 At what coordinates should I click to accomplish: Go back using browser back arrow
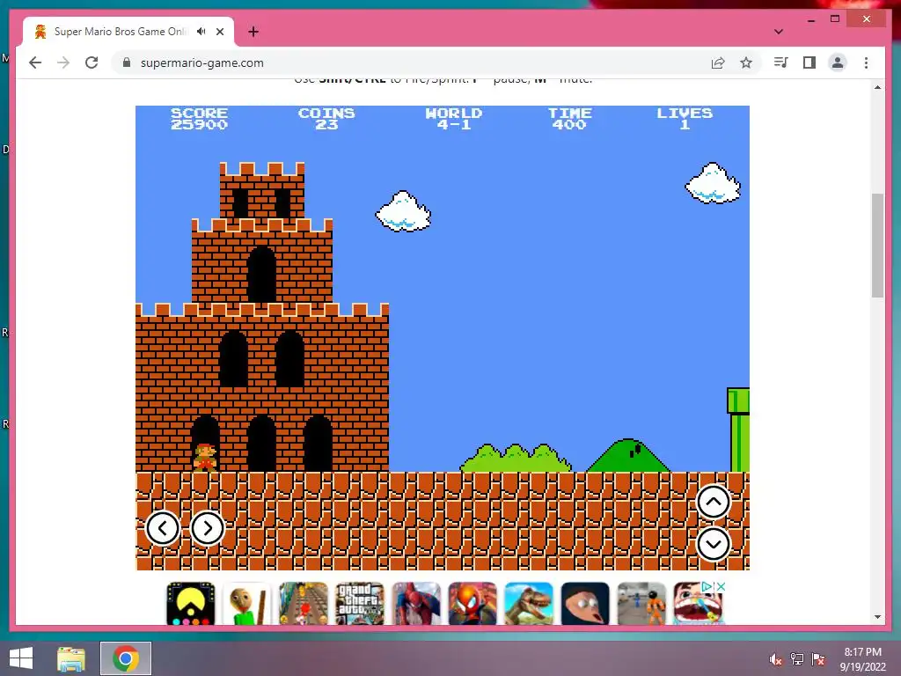pyautogui.click(x=35, y=62)
